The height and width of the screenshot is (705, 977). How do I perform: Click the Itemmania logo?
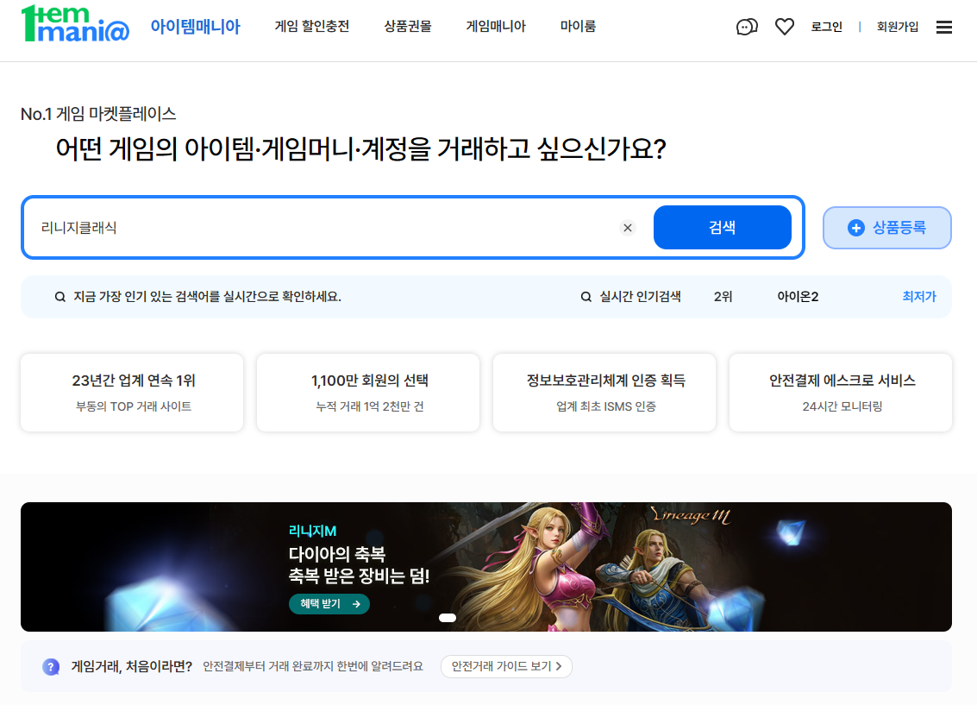pyautogui.click(x=75, y=23)
